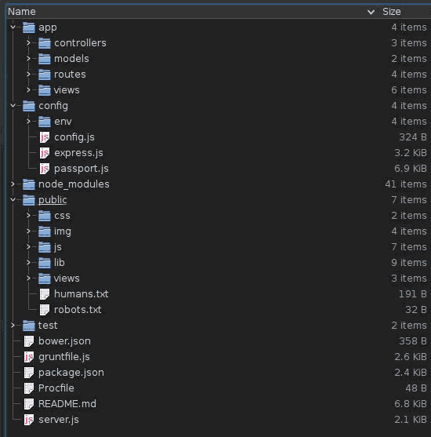
Task: Expand the env folder under config
Action: click(28, 122)
